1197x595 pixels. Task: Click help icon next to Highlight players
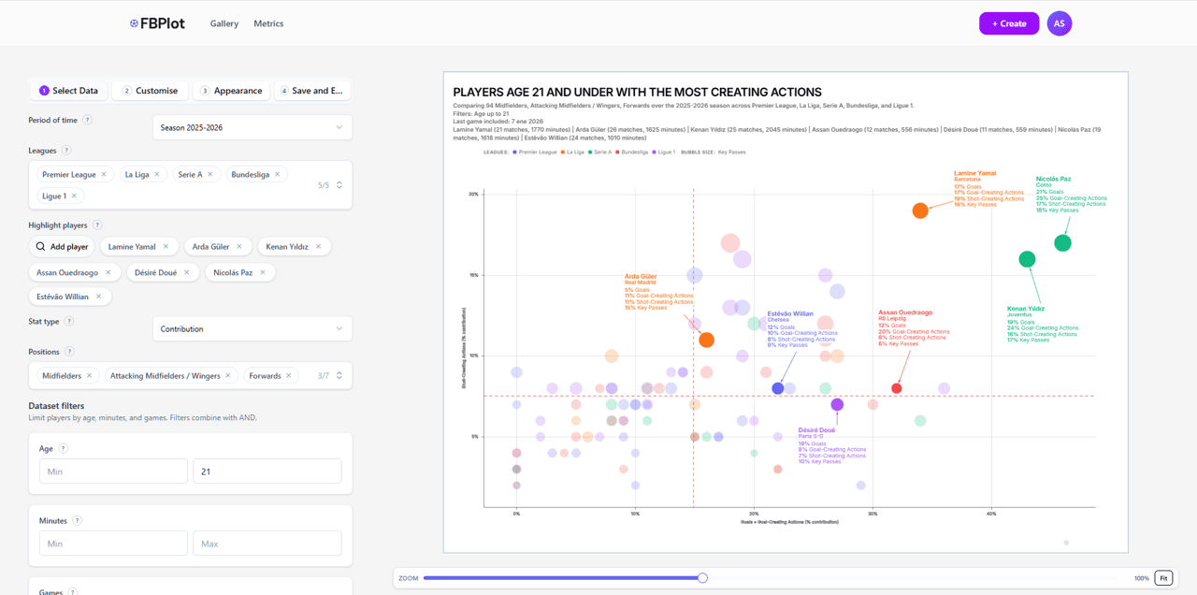click(97, 225)
